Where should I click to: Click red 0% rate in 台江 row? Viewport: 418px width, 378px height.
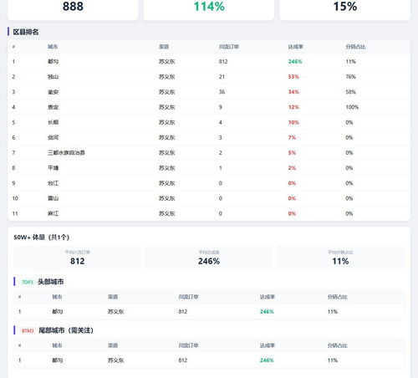click(x=292, y=183)
